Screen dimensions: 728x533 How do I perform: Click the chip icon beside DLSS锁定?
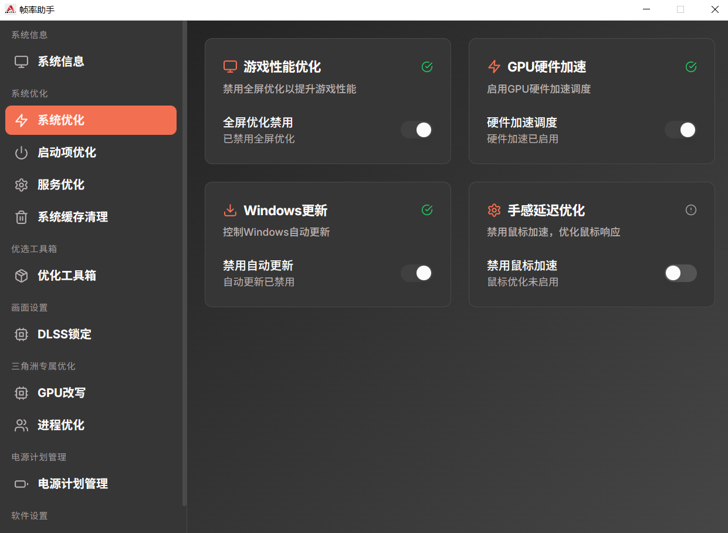(x=22, y=335)
